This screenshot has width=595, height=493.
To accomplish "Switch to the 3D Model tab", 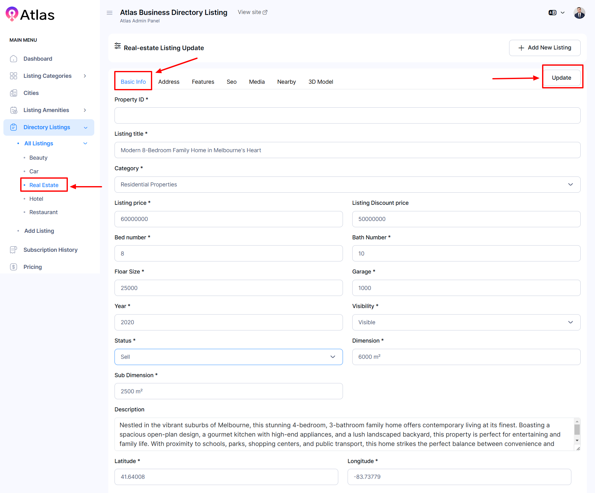I will (x=321, y=82).
